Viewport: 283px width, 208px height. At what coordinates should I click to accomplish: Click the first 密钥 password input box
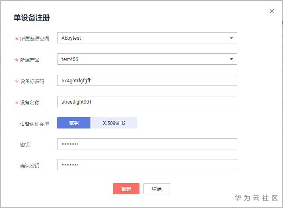147,144
